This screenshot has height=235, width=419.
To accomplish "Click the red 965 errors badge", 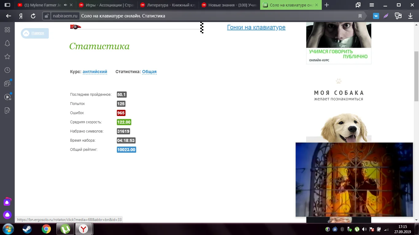I will click(121, 113).
